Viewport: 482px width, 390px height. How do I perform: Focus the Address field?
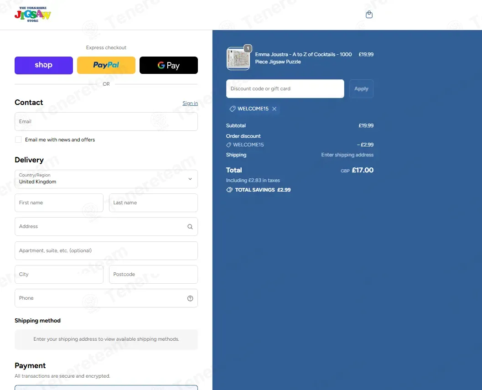[106, 227]
